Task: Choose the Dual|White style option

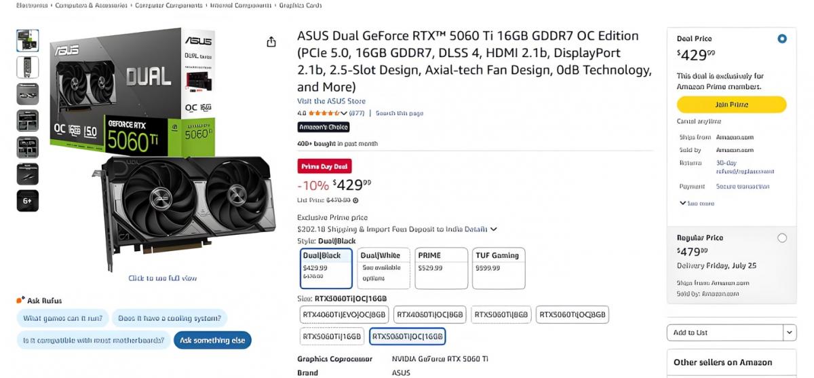Action: tap(384, 268)
